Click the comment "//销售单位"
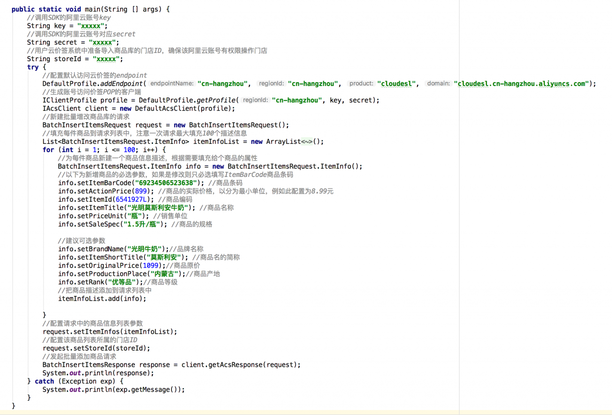612x415 pixels. pos(171,216)
